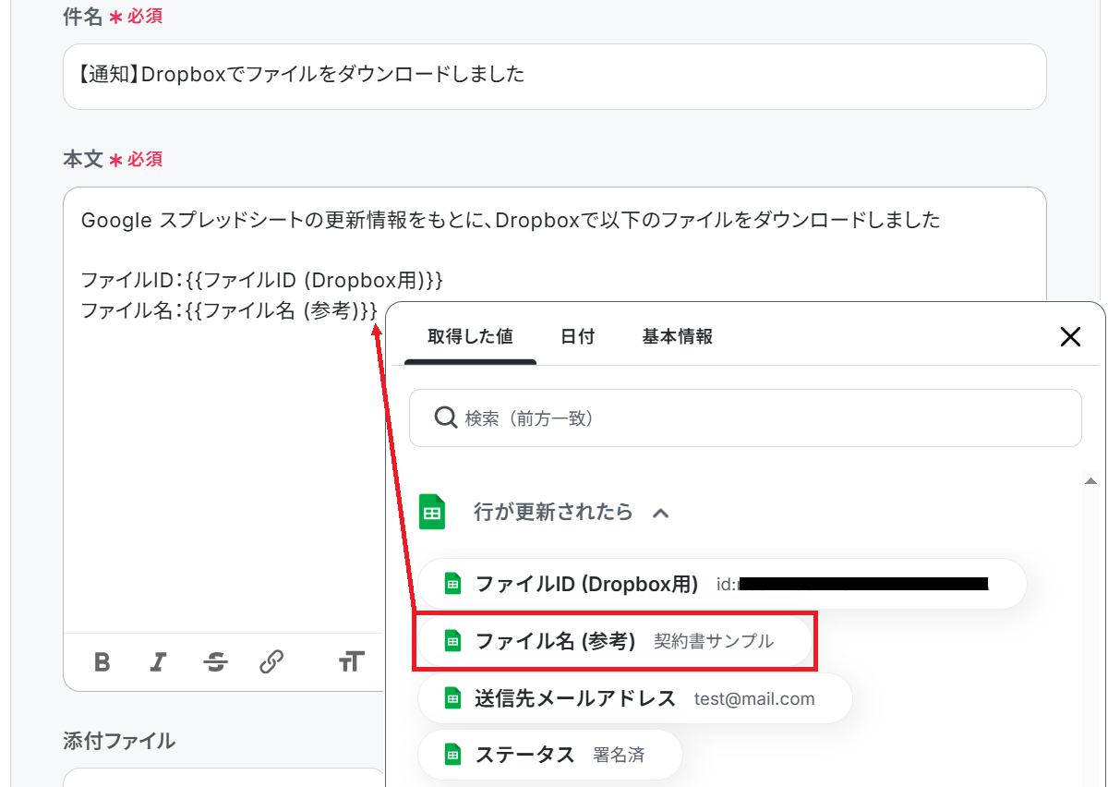Click the 本文 field label
Screen dimensions: 1108x787
tap(83, 159)
